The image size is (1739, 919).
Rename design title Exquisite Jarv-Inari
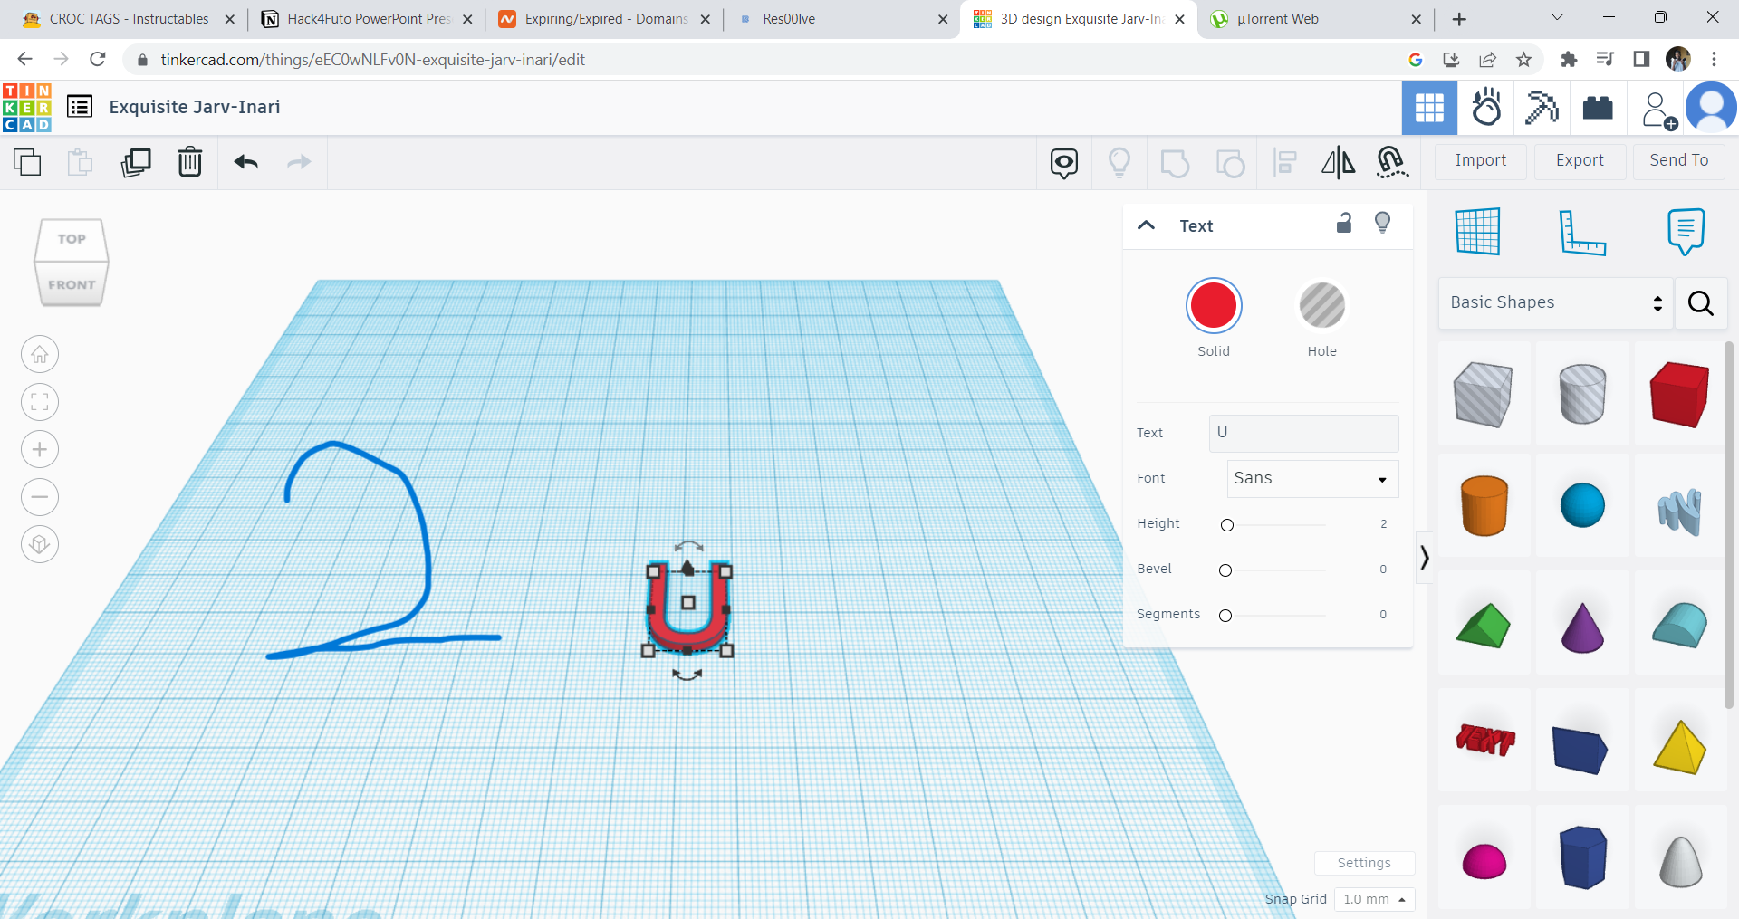point(195,107)
